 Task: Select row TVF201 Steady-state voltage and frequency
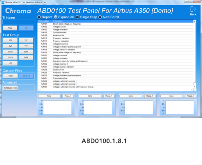click(115, 53)
